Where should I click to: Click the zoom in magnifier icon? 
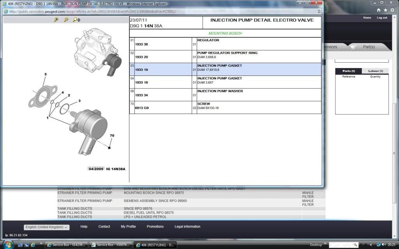[56, 19]
